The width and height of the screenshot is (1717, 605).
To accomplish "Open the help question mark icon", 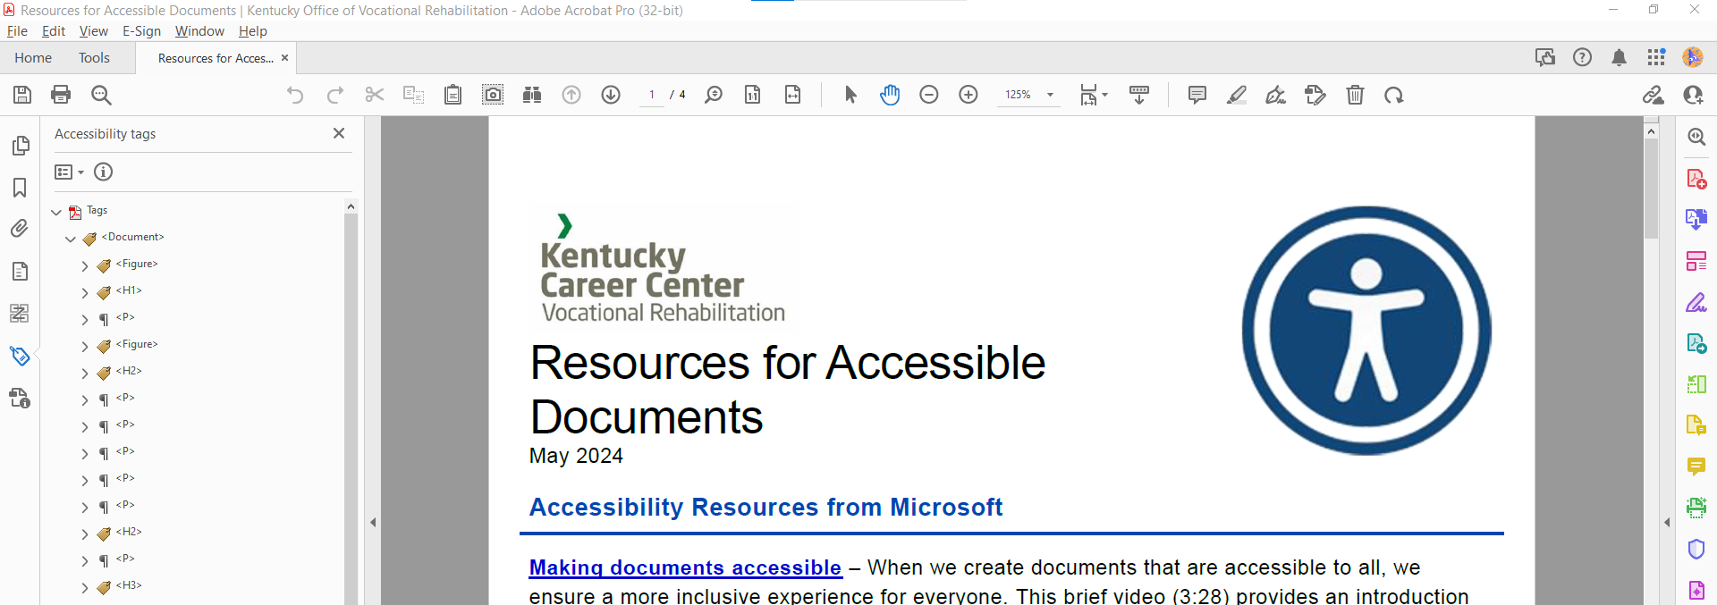I will pos(1582,57).
